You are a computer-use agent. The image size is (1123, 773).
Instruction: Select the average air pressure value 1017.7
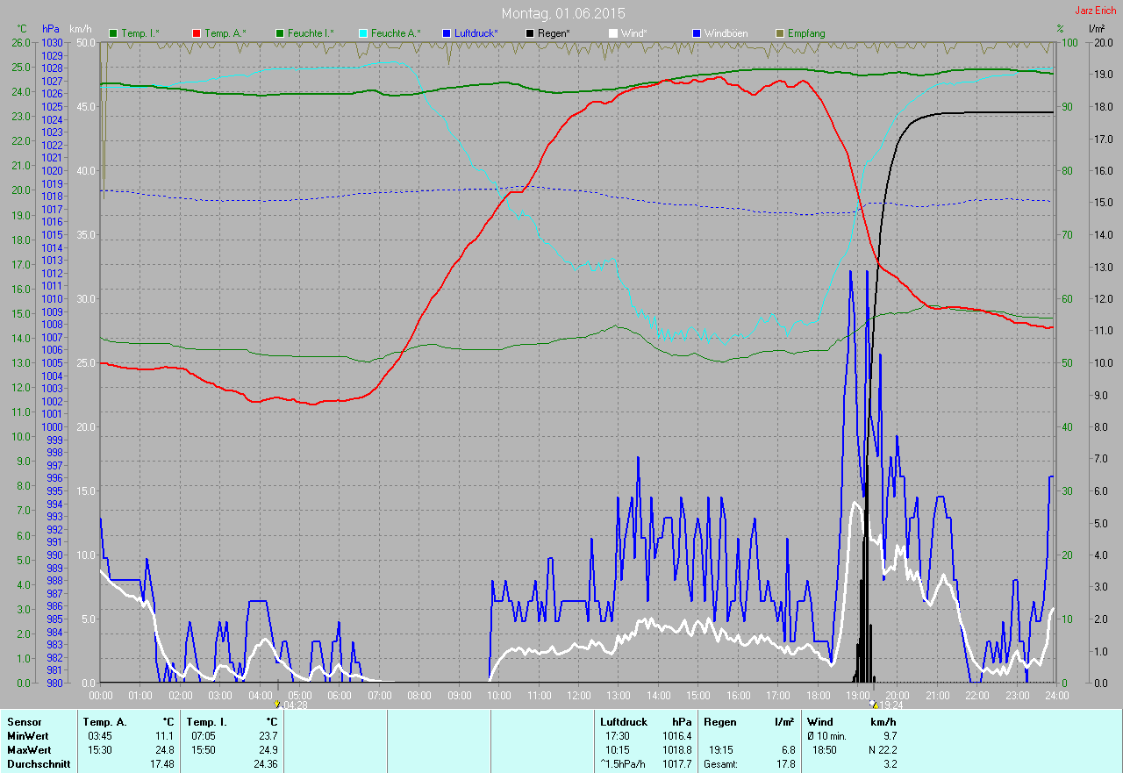tap(676, 764)
